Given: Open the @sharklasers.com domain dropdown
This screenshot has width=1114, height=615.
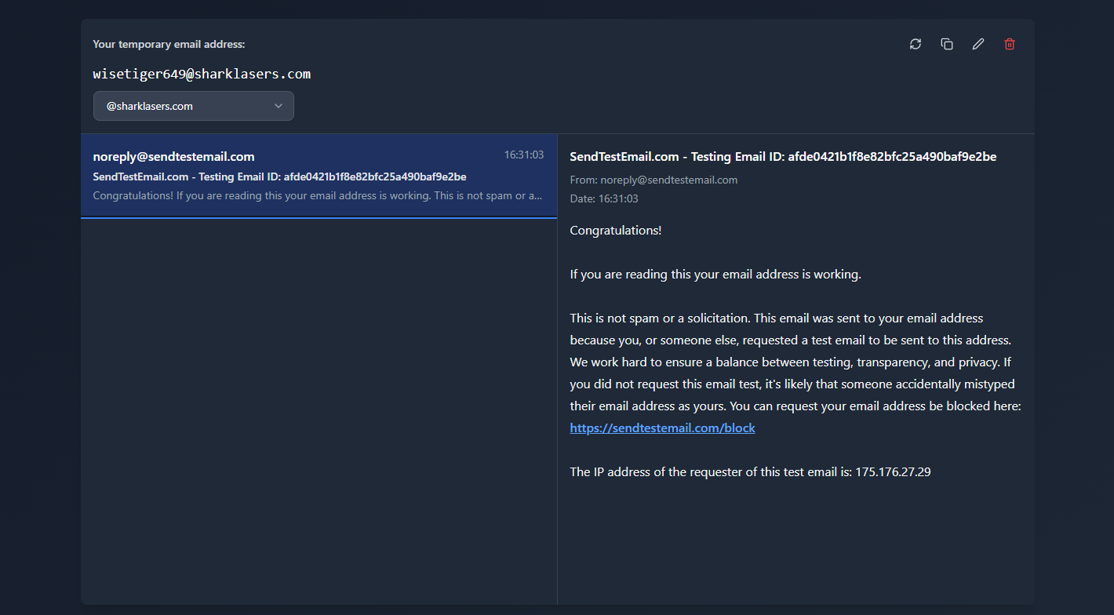Looking at the screenshot, I should pos(194,106).
